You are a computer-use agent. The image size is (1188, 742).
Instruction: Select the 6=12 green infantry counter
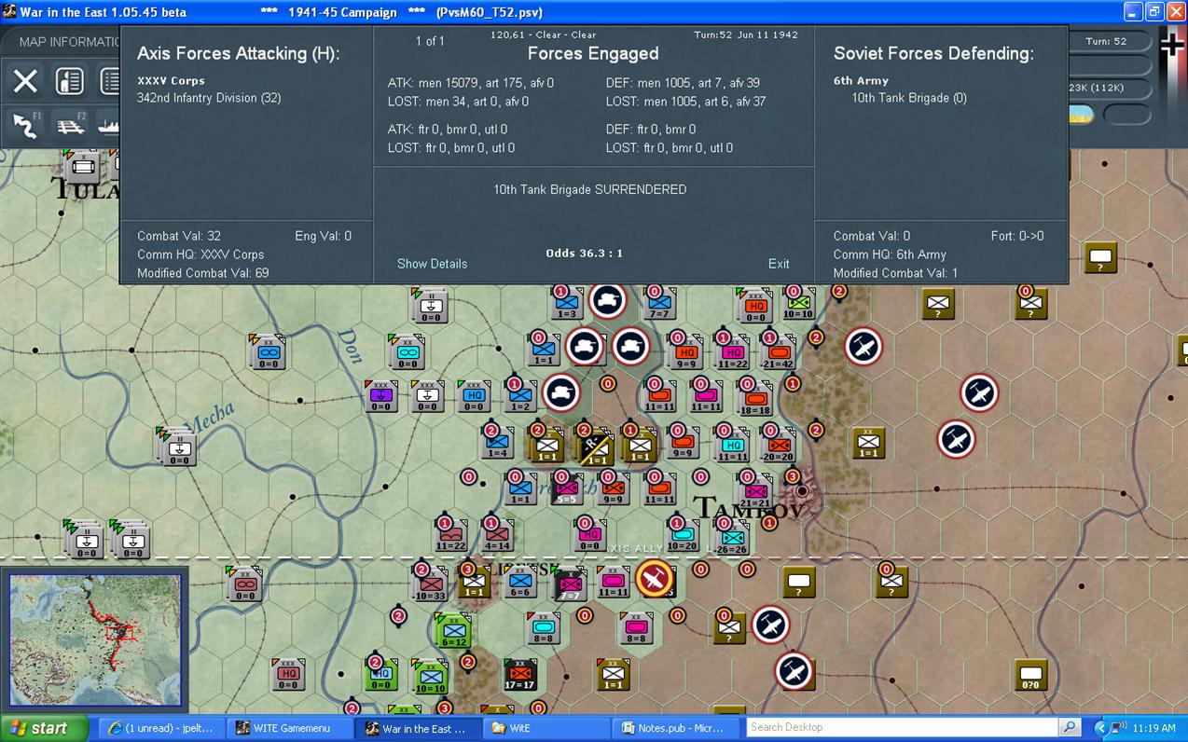coord(454,630)
